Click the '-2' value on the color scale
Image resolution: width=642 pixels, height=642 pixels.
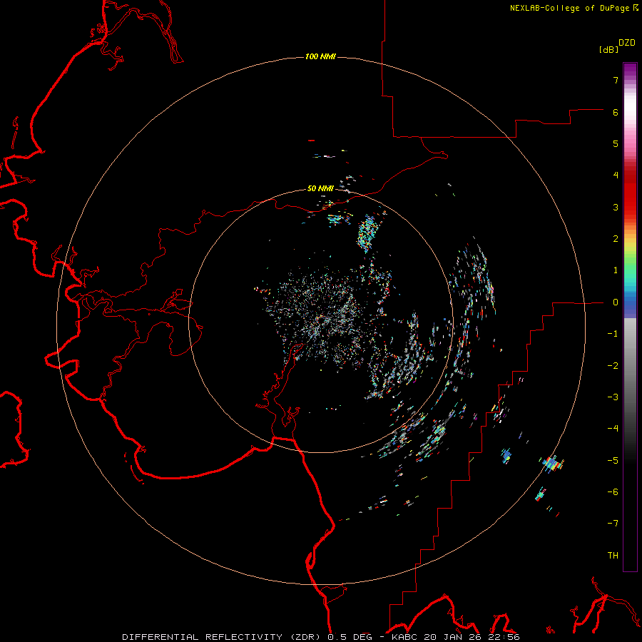(613, 366)
